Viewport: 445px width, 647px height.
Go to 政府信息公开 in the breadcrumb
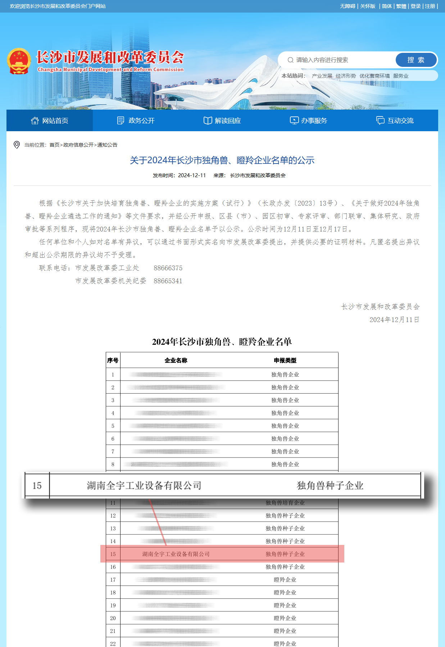pos(78,145)
